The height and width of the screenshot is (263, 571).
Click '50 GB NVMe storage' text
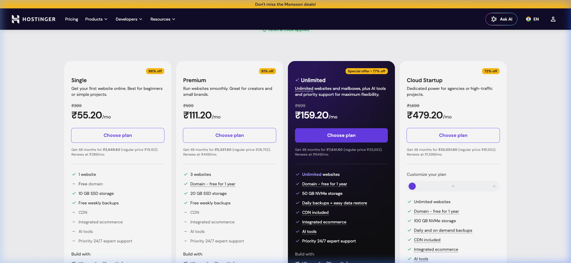click(322, 193)
